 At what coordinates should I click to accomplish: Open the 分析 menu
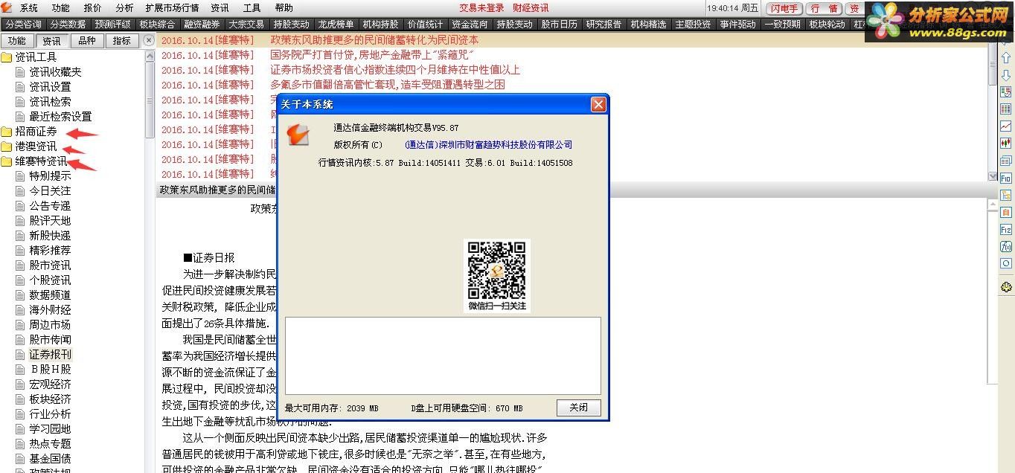(125, 8)
